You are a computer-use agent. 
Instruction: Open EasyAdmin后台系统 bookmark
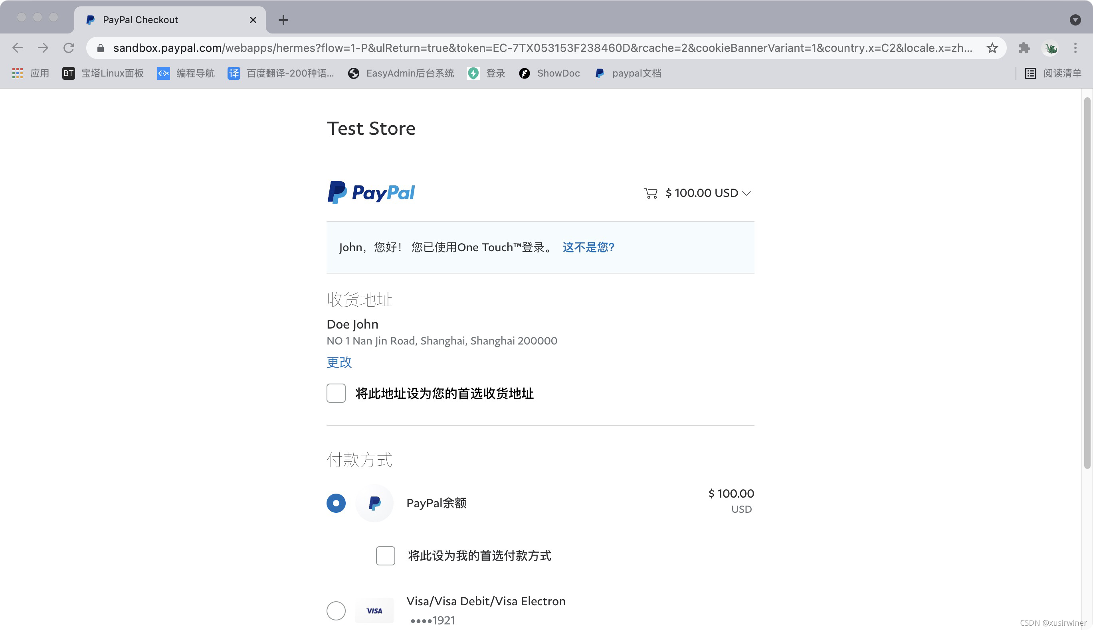click(401, 73)
